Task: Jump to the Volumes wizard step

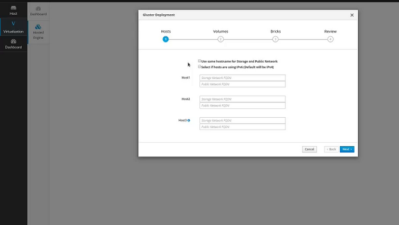Action: click(220, 39)
